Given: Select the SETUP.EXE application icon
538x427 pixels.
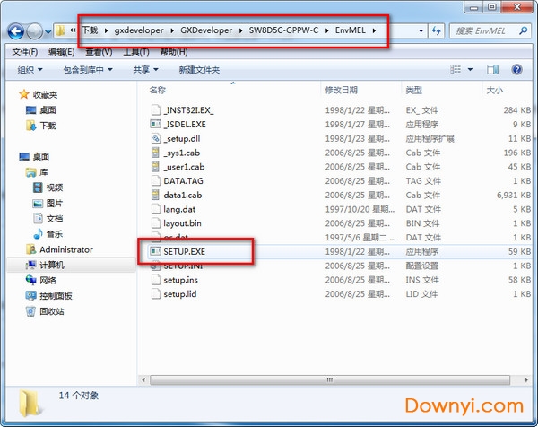Looking at the screenshot, I should (155, 251).
